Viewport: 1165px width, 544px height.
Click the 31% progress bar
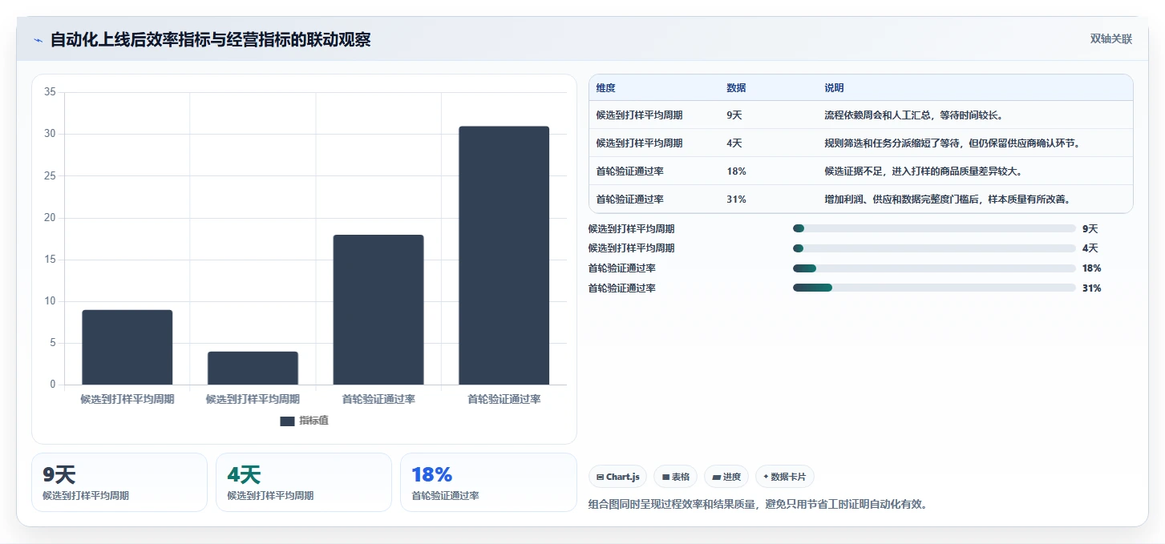coord(934,288)
